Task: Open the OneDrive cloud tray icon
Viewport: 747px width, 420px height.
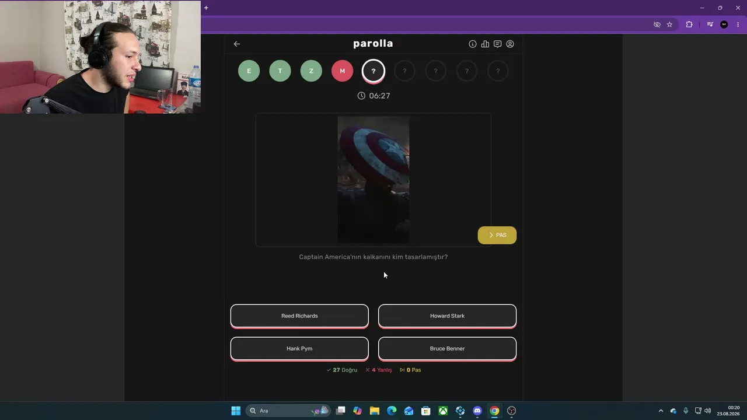Action: (673, 411)
